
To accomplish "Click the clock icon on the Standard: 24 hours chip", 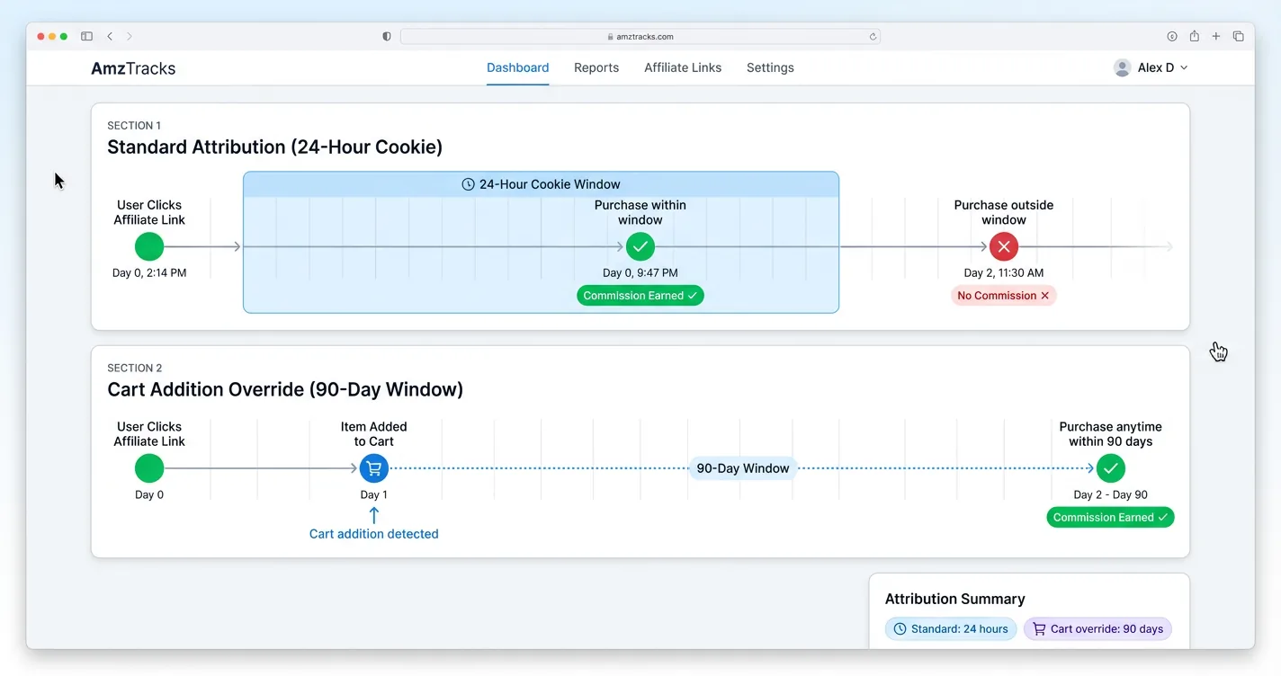I will tap(899, 628).
